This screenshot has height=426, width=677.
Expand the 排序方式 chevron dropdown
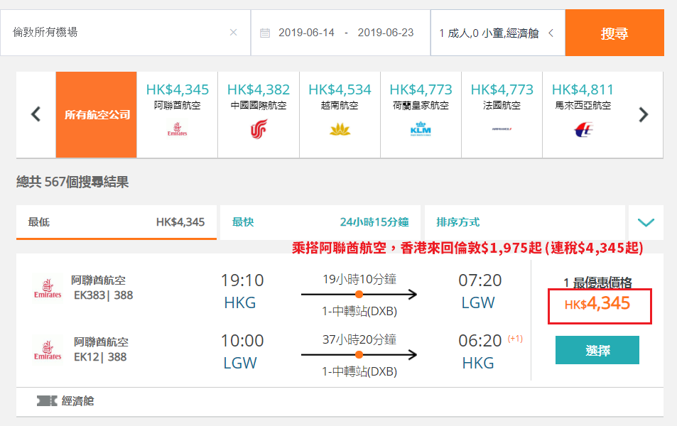(646, 222)
